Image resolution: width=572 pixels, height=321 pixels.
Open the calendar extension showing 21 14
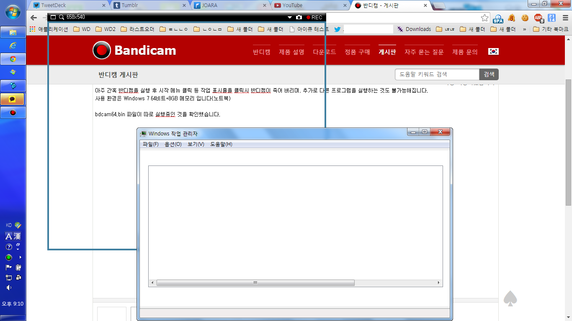[x=552, y=18]
